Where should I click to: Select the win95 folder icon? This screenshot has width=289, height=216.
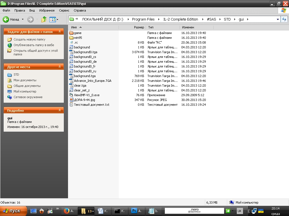(x=71, y=38)
